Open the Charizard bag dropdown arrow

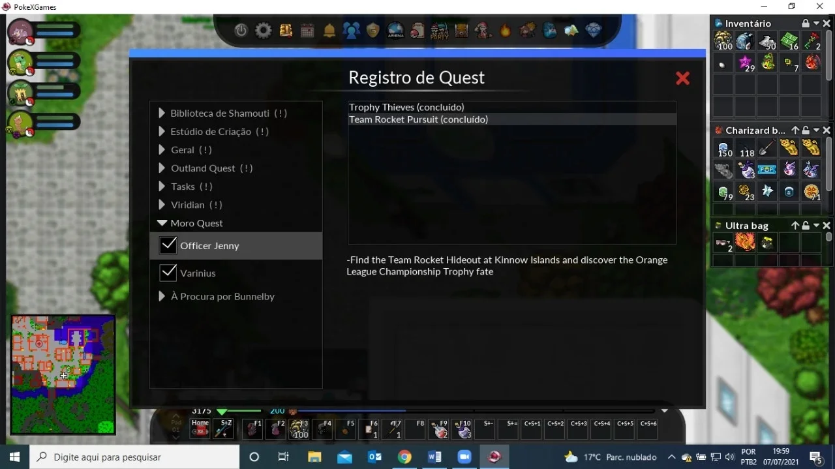pos(816,130)
